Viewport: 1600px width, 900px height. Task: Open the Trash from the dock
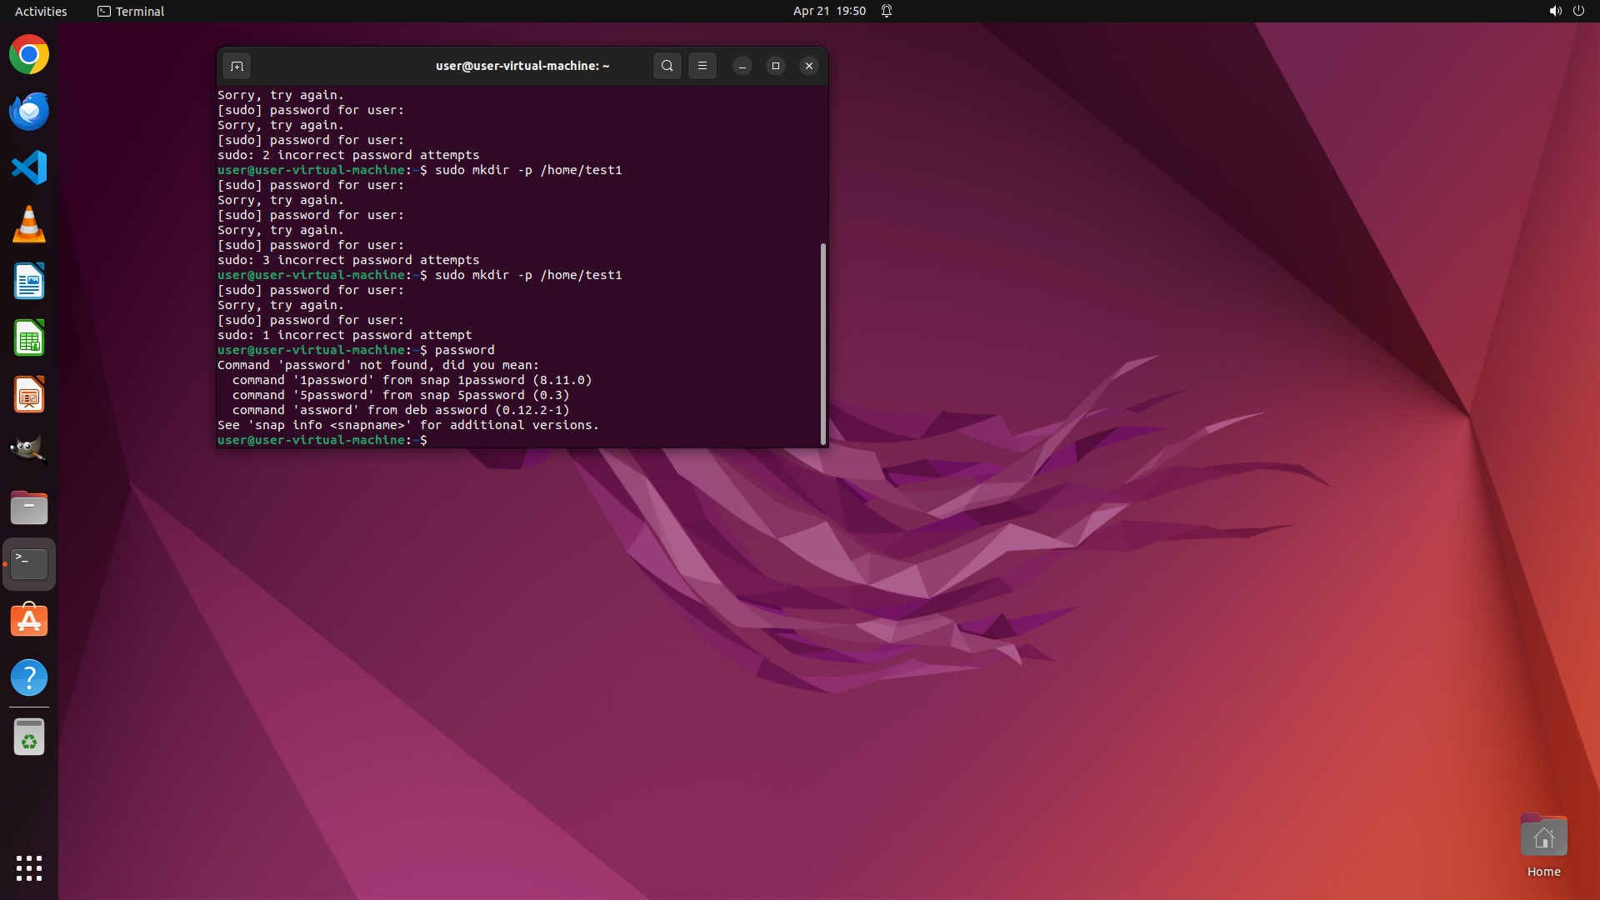point(29,737)
